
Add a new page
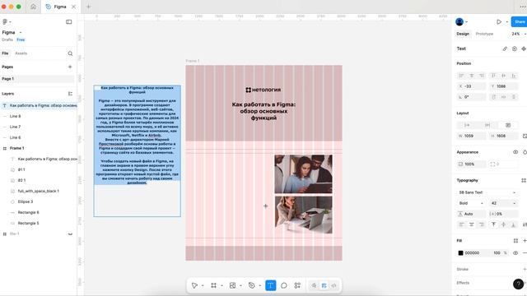(70, 67)
